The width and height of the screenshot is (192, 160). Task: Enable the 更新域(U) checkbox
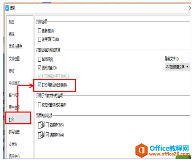pos(39,31)
